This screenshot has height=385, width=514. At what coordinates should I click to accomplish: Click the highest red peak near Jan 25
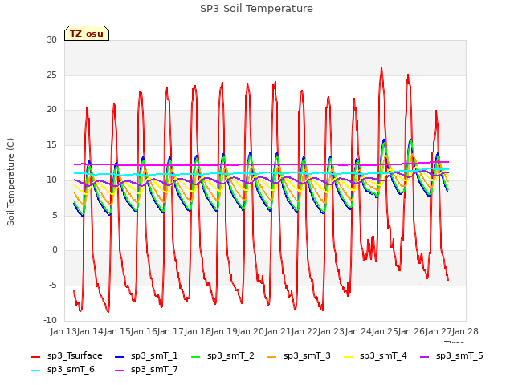click(381, 68)
